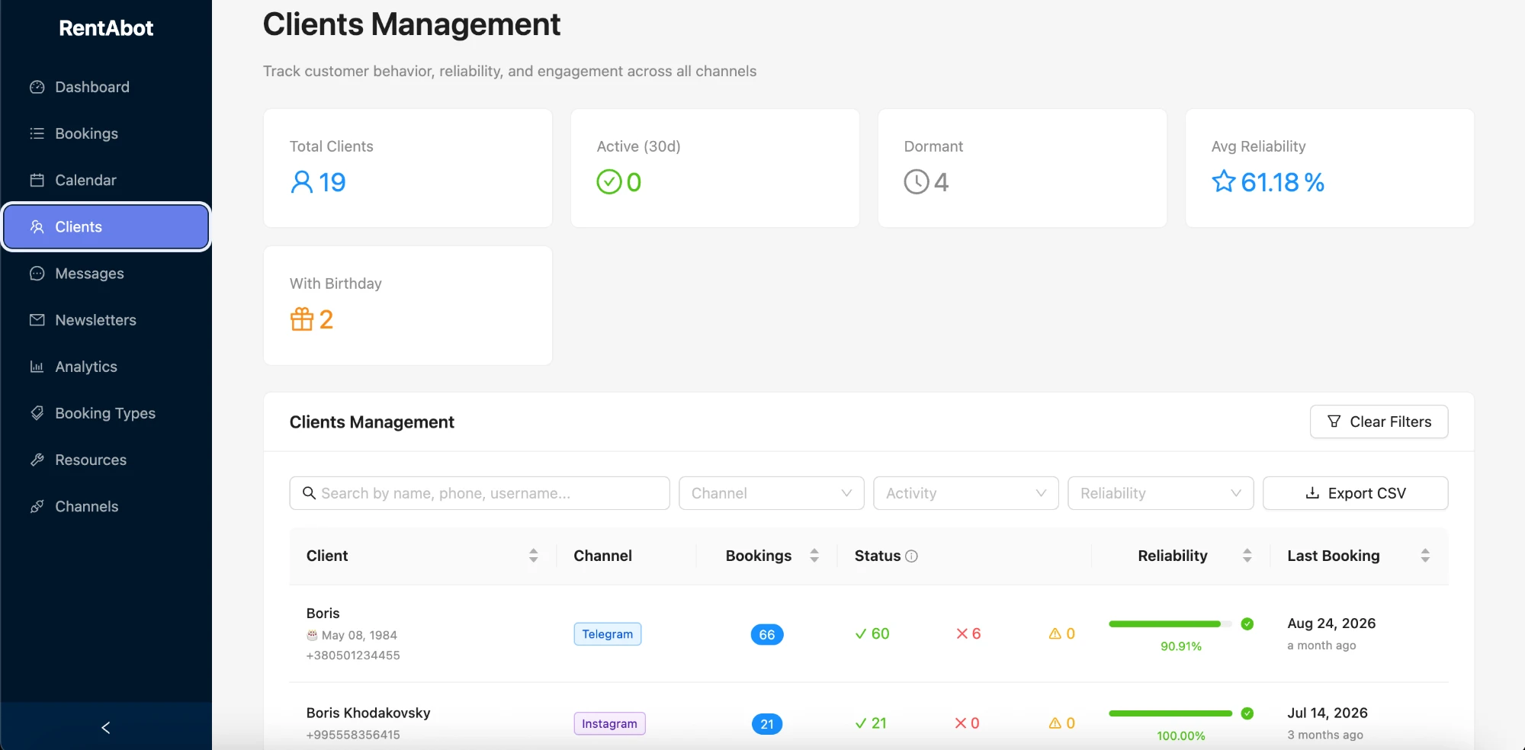
Task: Click the phone number +380501234455
Action: pyautogui.click(x=353, y=655)
